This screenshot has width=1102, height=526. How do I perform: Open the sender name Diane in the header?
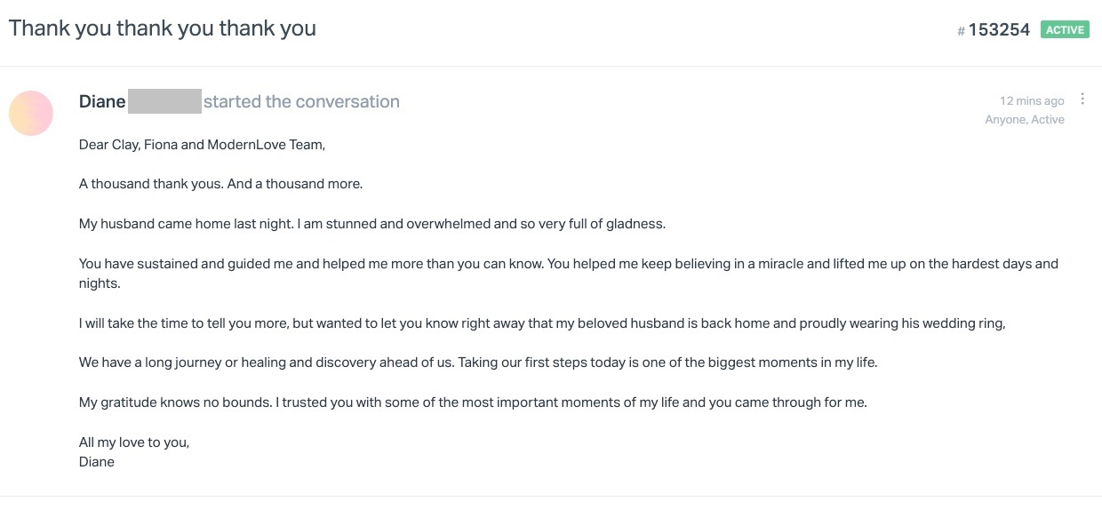[102, 101]
